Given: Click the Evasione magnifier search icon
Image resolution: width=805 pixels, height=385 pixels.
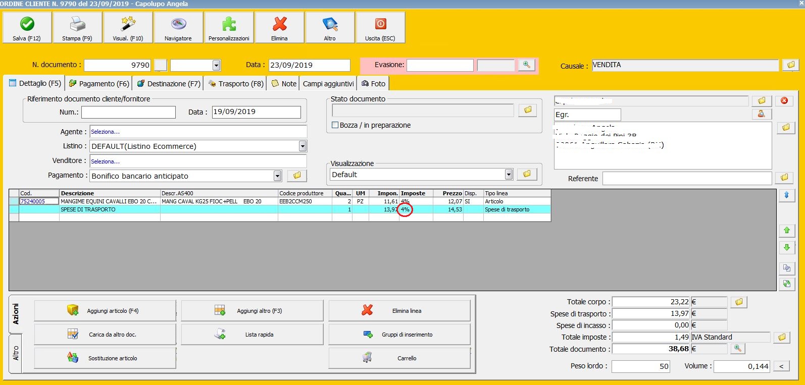Looking at the screenshot, I should pos(526,65).
